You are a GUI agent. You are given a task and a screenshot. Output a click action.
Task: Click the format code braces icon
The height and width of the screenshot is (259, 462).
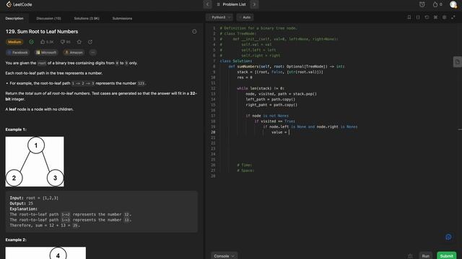pos(418,17)
